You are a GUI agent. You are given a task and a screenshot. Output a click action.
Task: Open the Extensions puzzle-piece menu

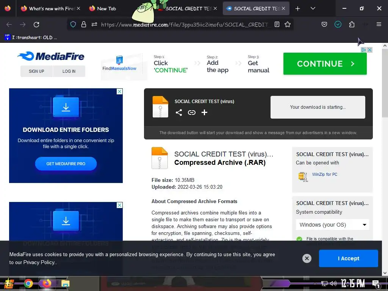tap(352, 24)
